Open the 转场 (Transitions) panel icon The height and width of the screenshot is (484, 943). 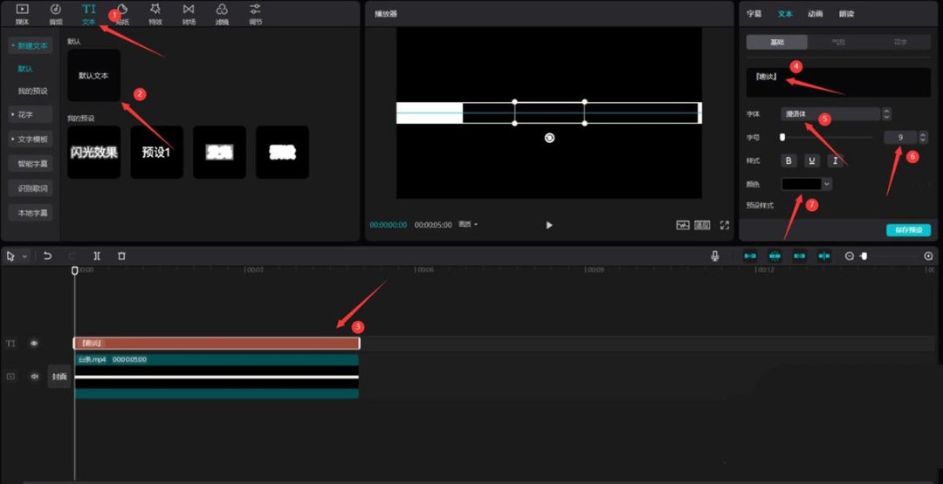tap(189, 13)
